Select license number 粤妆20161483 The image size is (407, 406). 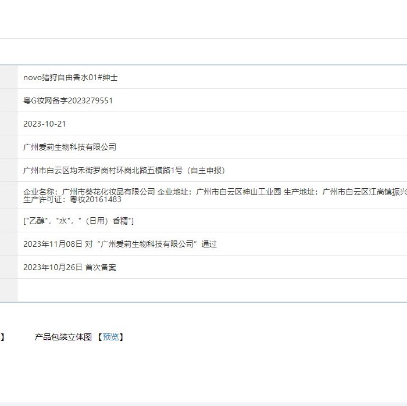pos(95,199)
